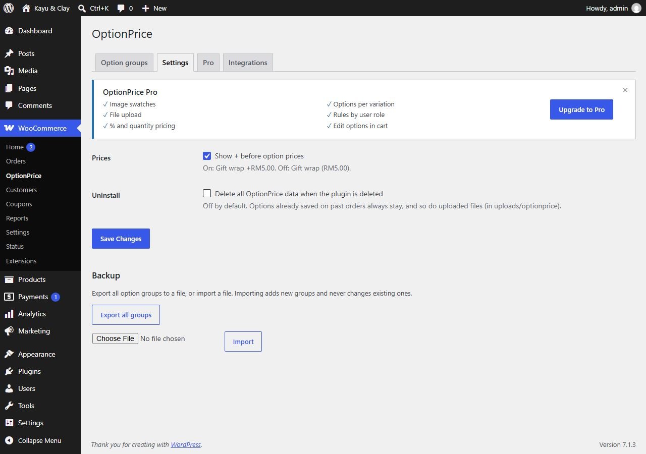The image size is (646, 454).
Task: Click the Ctrl+K search magnifier icon
Action: 82,8
